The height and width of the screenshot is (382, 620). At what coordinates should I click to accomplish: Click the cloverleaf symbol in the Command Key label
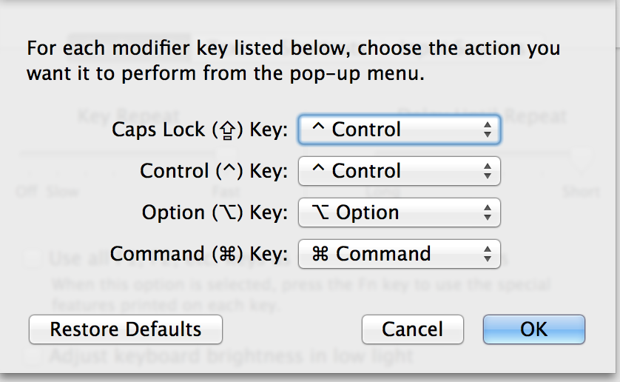[x=228, y=255]
